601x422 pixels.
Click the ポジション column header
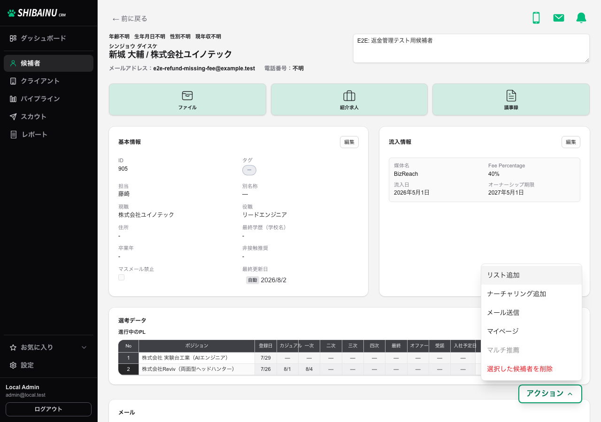click(197, 346)
